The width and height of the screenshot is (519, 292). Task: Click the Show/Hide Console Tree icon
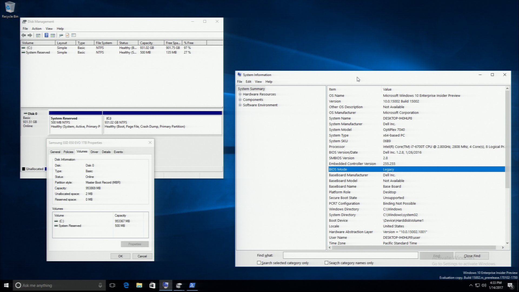(x=38, y=35)
